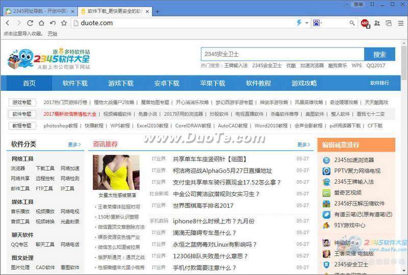Open 首页 in the navigation bar
This screenshot has width=408, height=275.
(29, 83)
